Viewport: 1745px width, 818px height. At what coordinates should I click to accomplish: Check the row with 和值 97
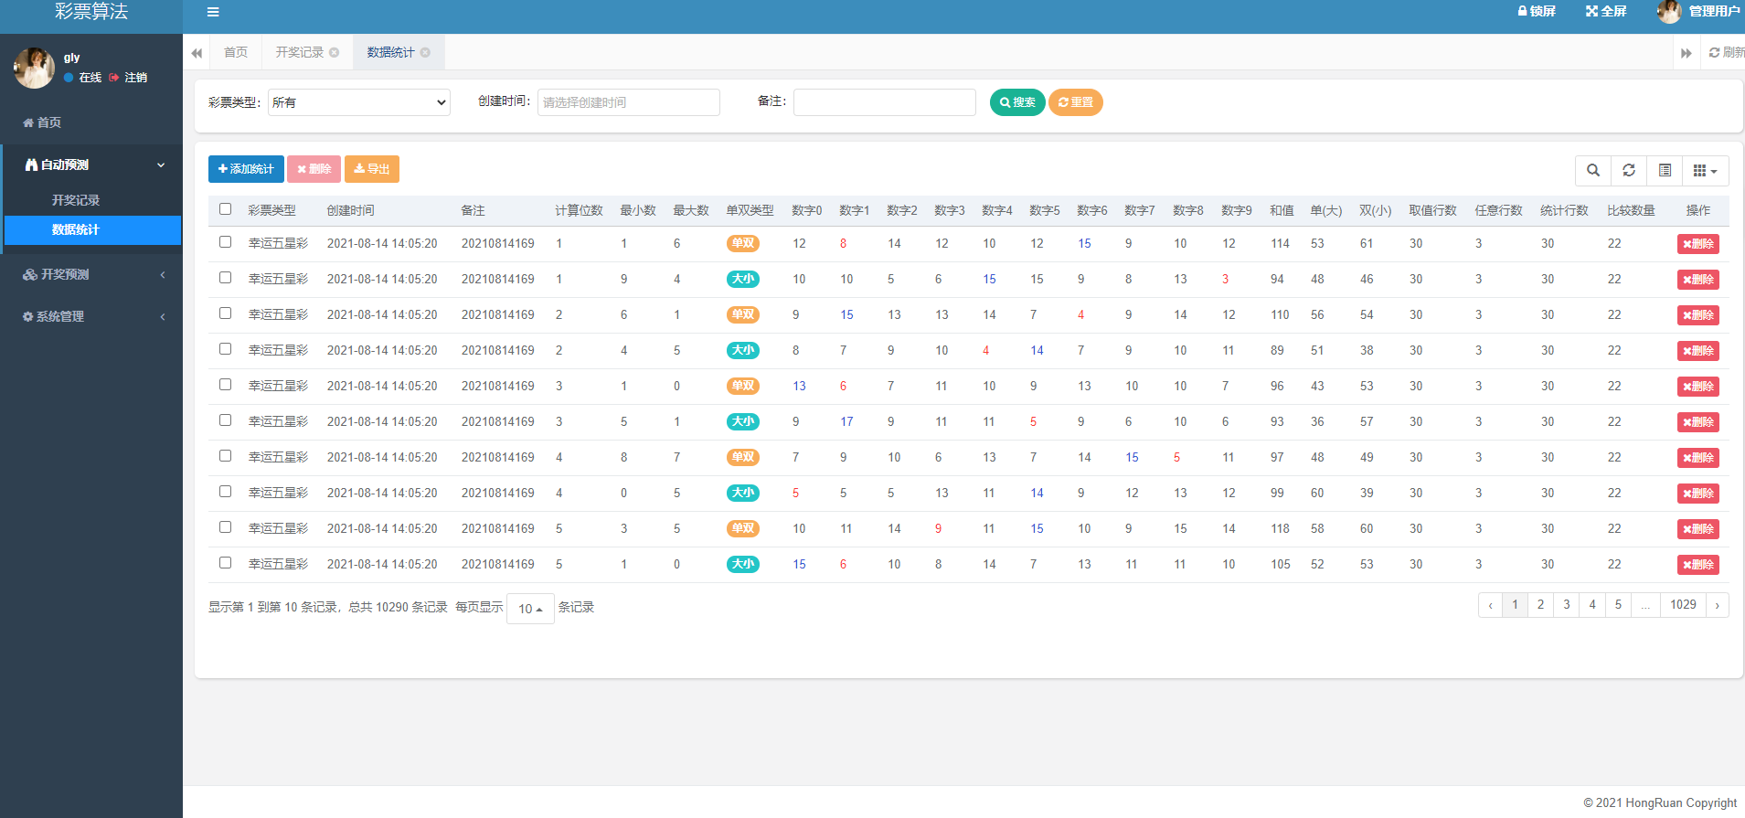point(226,456)
